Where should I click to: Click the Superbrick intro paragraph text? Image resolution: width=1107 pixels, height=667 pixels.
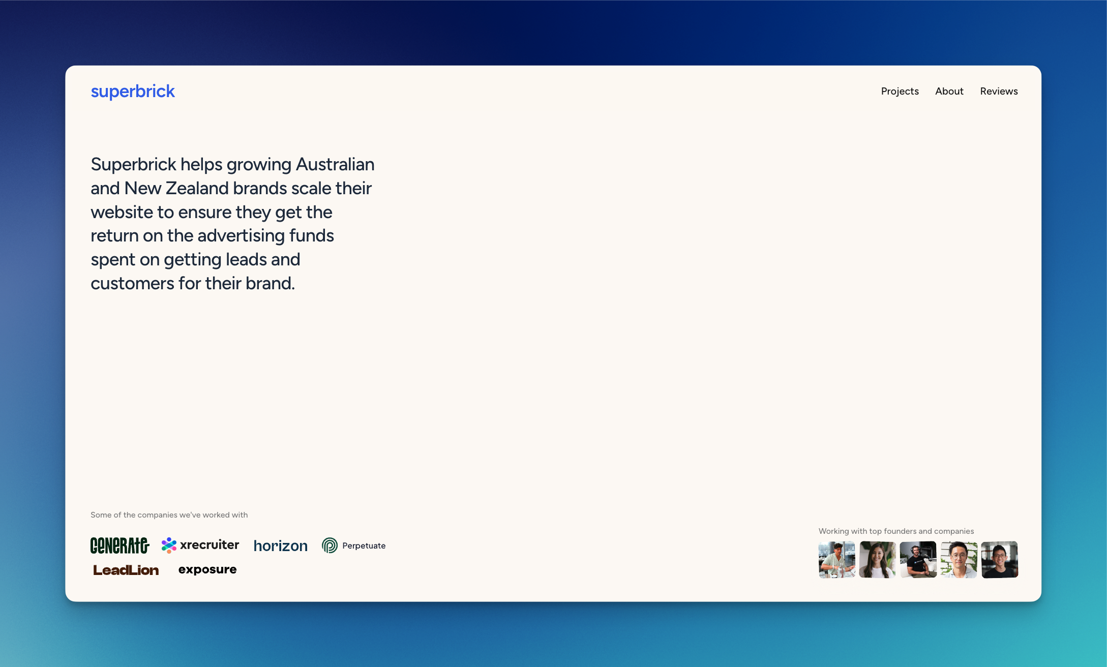pyautogui.click(x=232, y=224)
